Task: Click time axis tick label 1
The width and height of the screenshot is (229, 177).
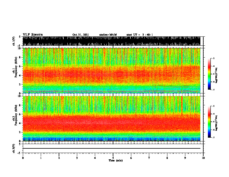Action: coord(41,158)
